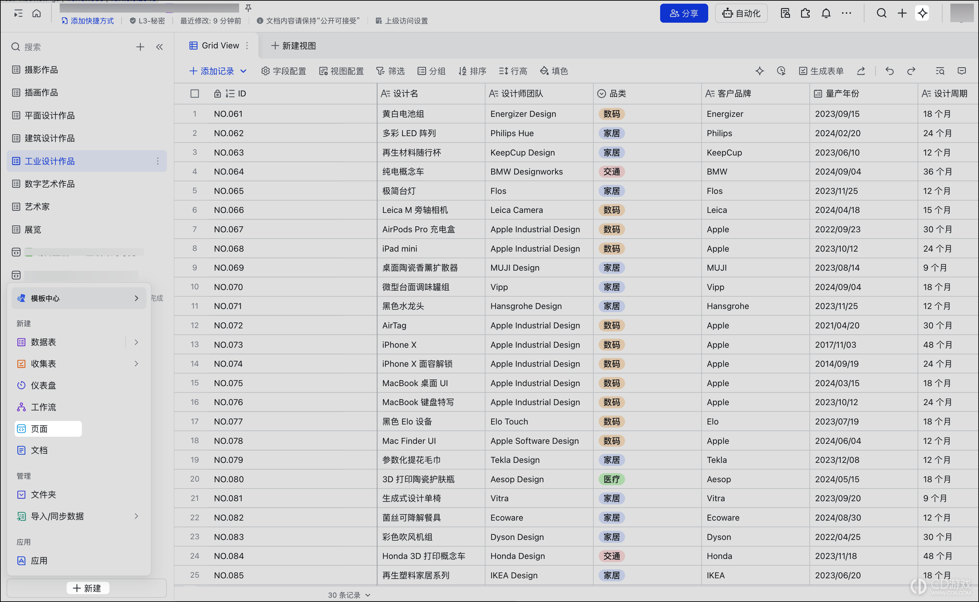This screenshot has height=602, width=979.
Task: Open 填色 fill color tool
Action: click(554, 71)
